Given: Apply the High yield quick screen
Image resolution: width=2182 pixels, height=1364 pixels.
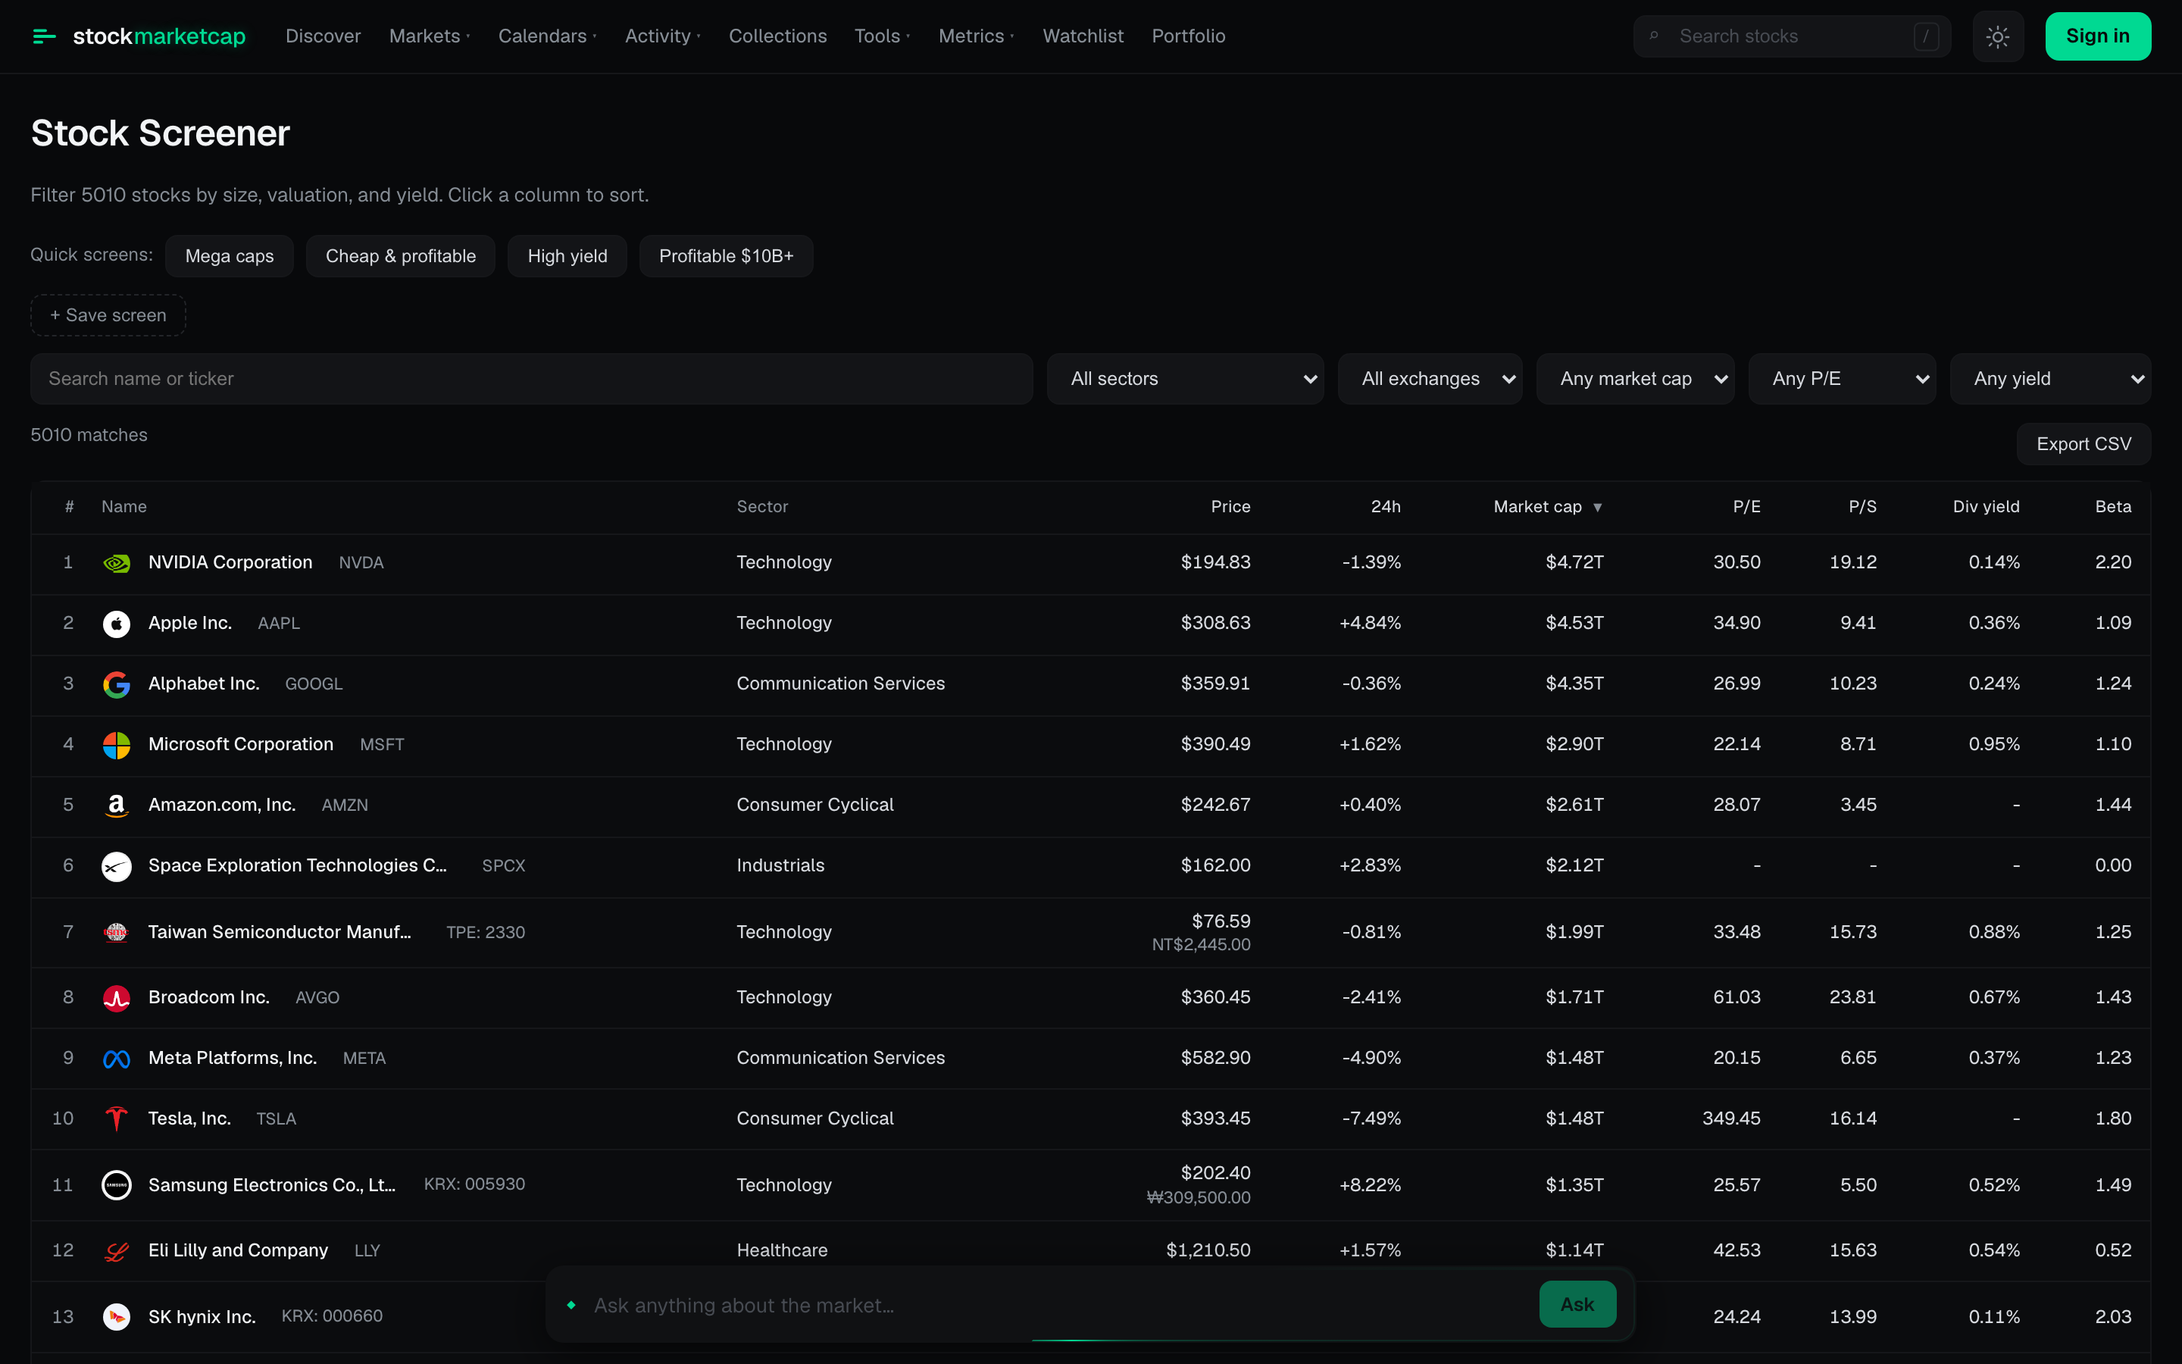Looking at the screenshot, I should click(x=567, y=256).
